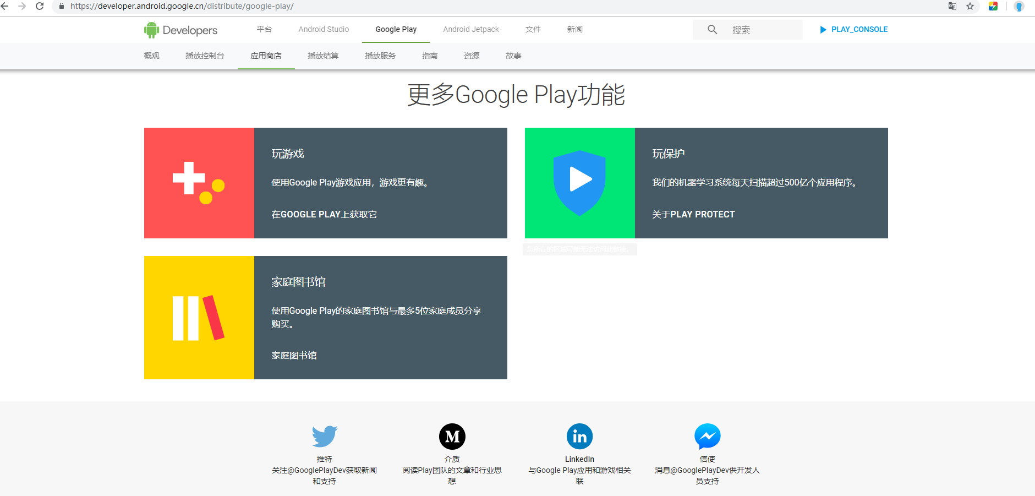Open the 指南 section

point(430,56)
